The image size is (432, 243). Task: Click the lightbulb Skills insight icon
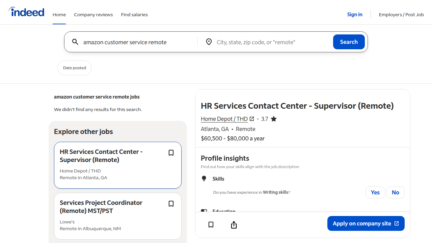click(204, 179)
